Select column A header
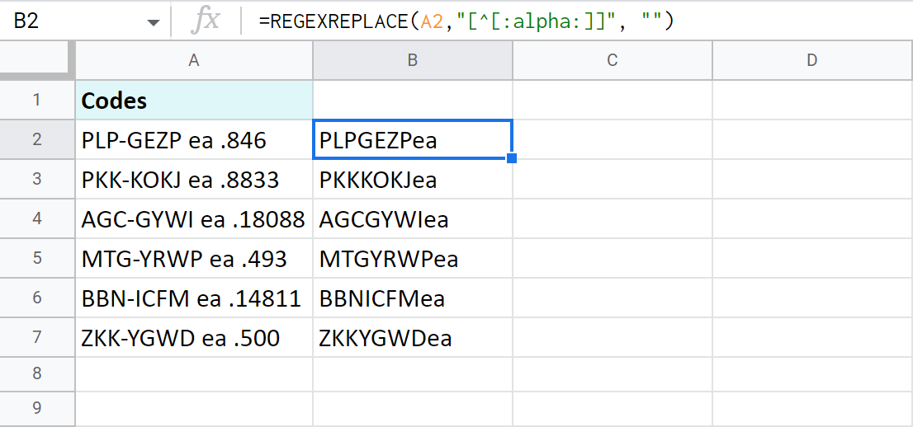The width and height of the screenshot is (913, 427). coord(194,60)
